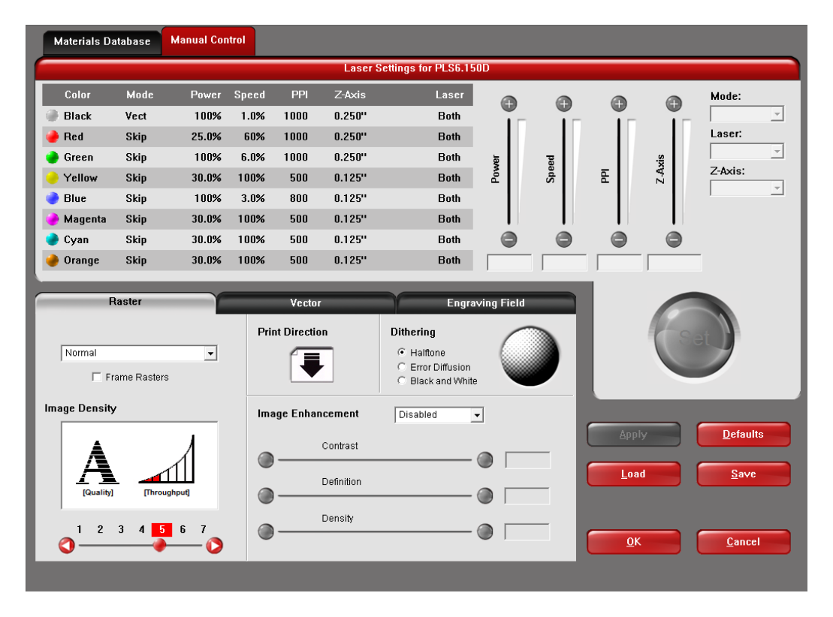Click the Definition slider left knob
The image size is (833, 617).
pos(266,496)
